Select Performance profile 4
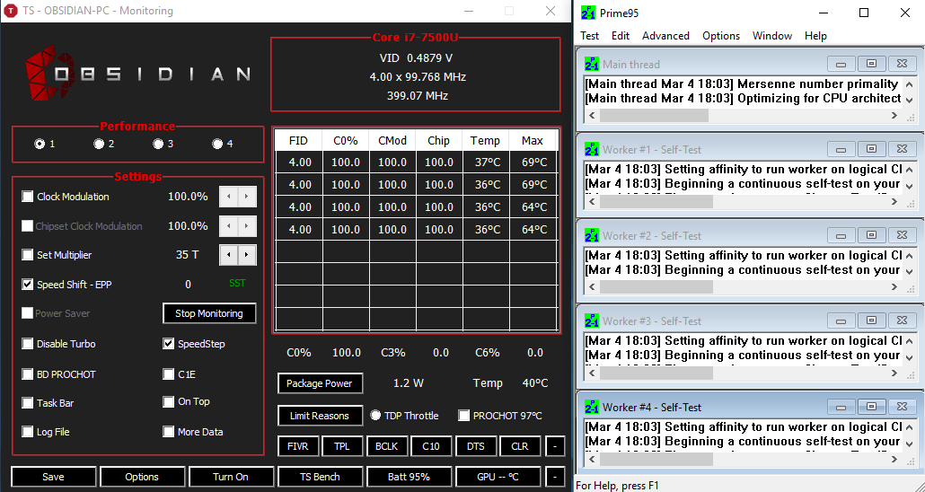Viewport: 925px width, 492px height. (x=217, y=144)
